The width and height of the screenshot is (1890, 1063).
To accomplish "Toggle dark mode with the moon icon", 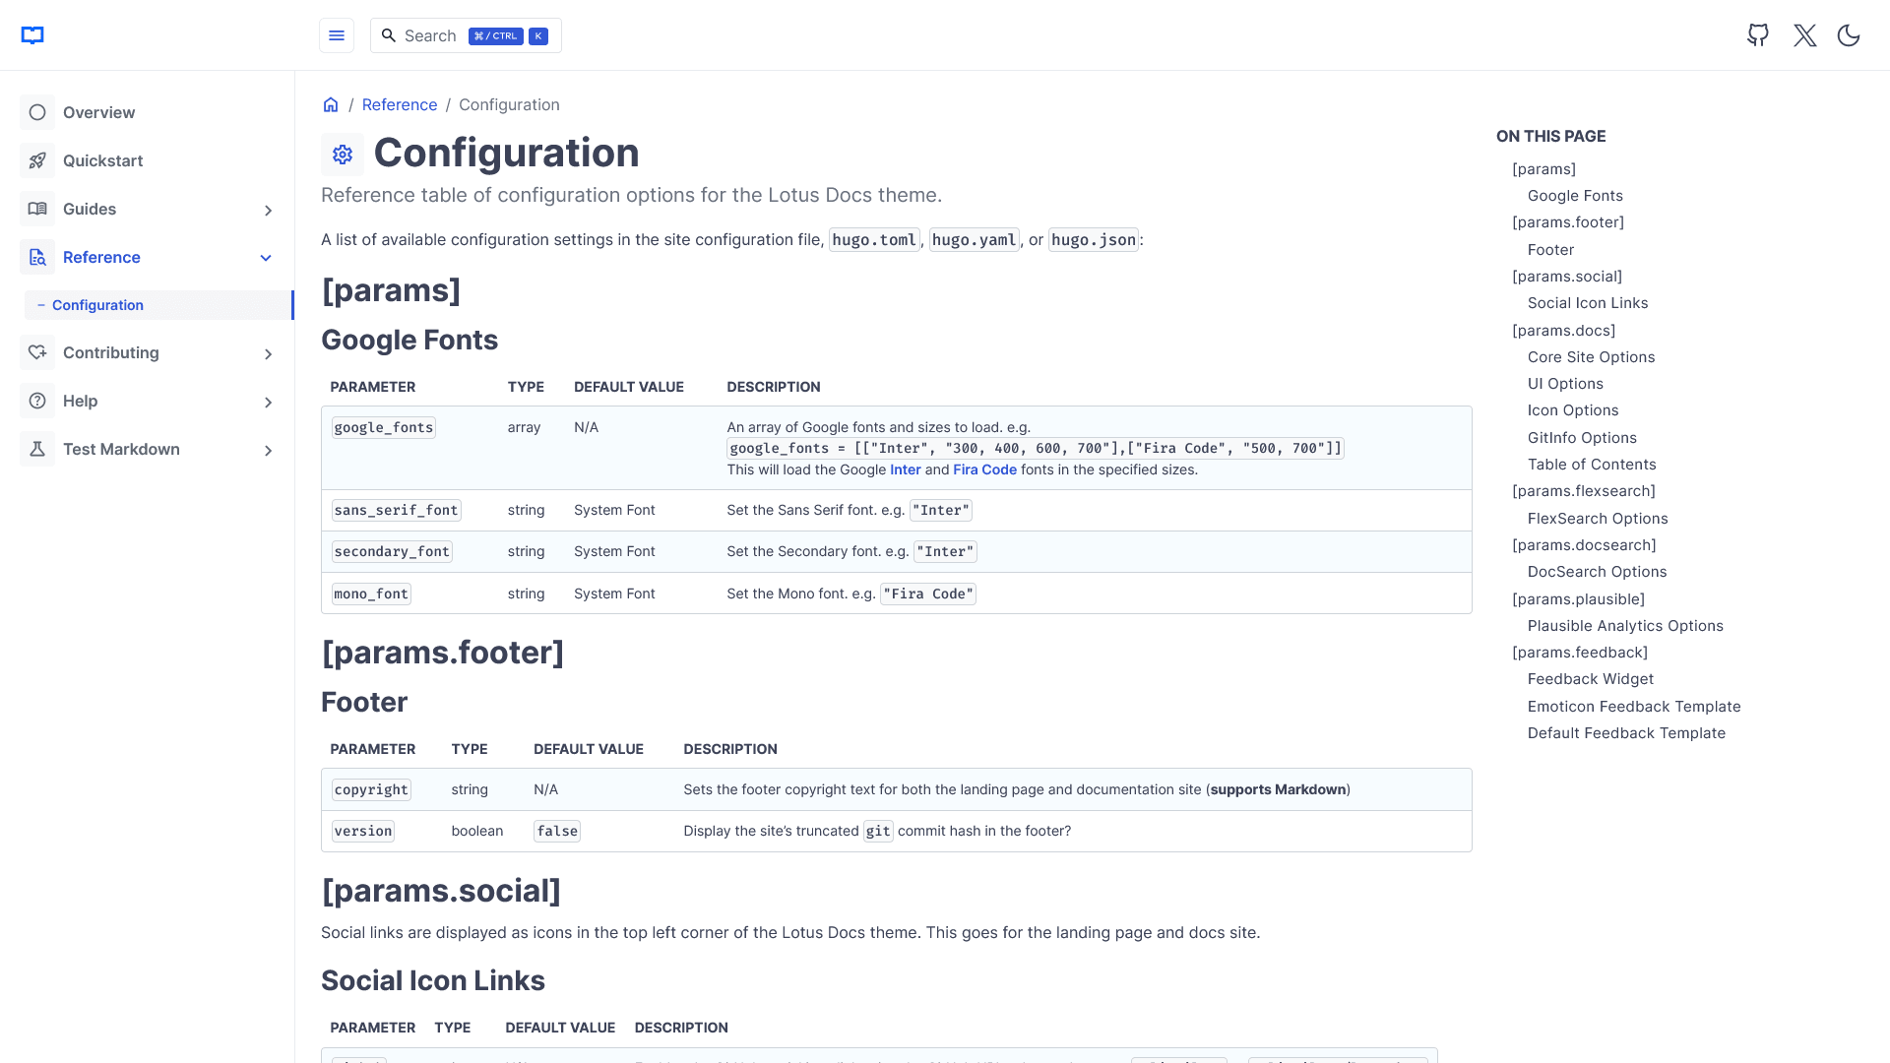I will pyautogui.click(x=1849, y=35).
